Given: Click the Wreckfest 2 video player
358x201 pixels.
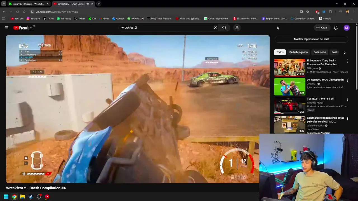Looking at the screenshot, I should (138, 109).
